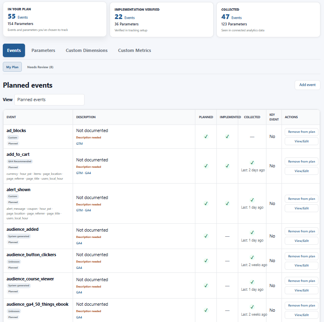Image resolution: width=324 pixels, height=322 pixels.
Task: Click the audience_added planned checkmark
Action: click(206, 236)
